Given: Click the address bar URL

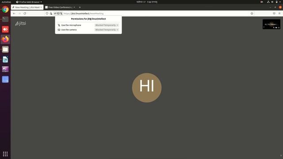Looking at the screenshot, I should [x=84, y=14].
